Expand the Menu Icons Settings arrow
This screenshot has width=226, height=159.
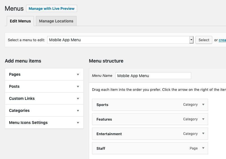point(78,123)
